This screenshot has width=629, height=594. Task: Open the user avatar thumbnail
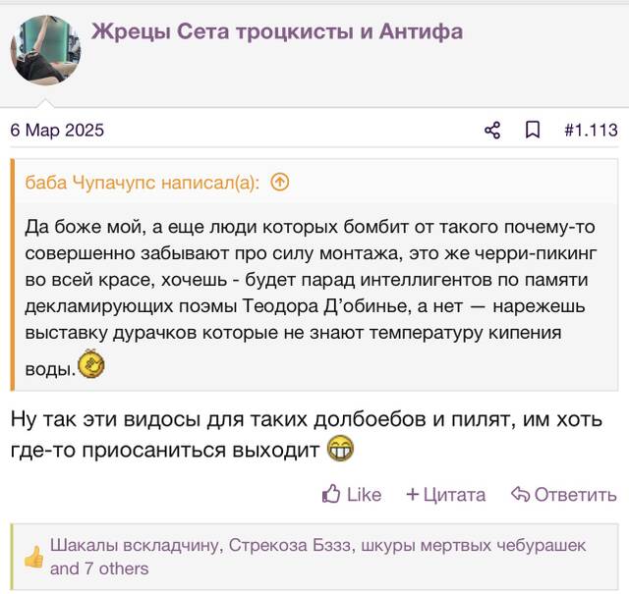point(45,50)
